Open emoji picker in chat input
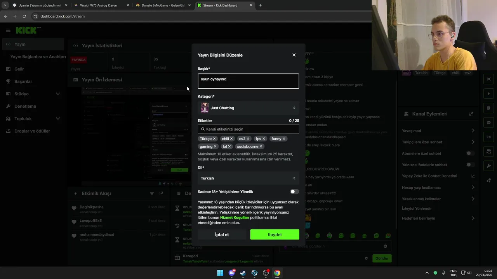This screenshot has height=279, width=497. (x=385, y=246)
